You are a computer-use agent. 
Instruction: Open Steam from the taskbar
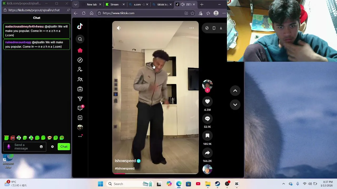(217, 184)
